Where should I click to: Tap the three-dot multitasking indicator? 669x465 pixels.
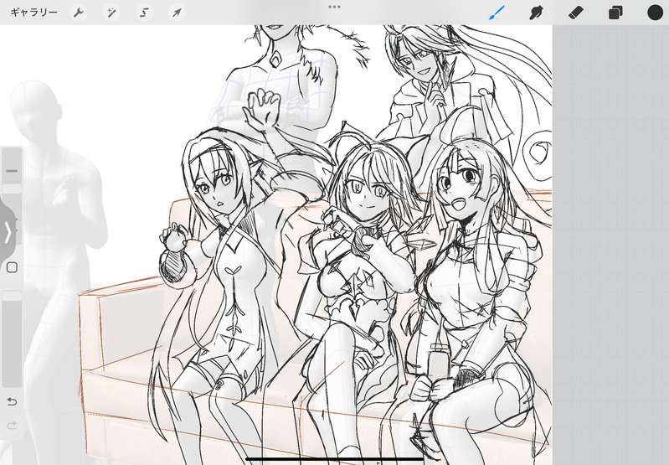pyautogui.click(x=335, y=7)
